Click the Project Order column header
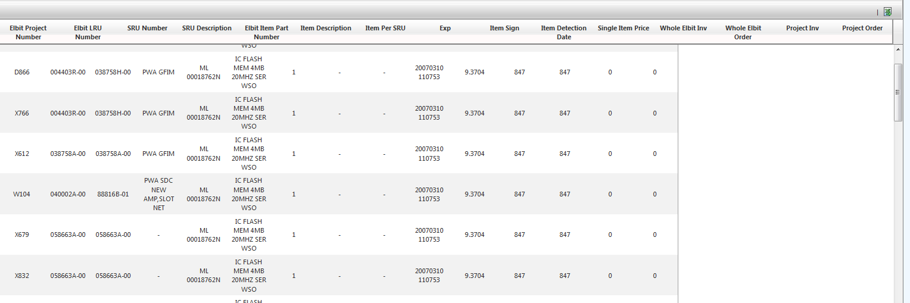This screenshot has width=910, height=303. coord(862,28)
